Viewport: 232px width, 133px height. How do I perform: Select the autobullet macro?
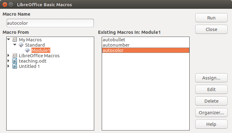coord(114,40)
